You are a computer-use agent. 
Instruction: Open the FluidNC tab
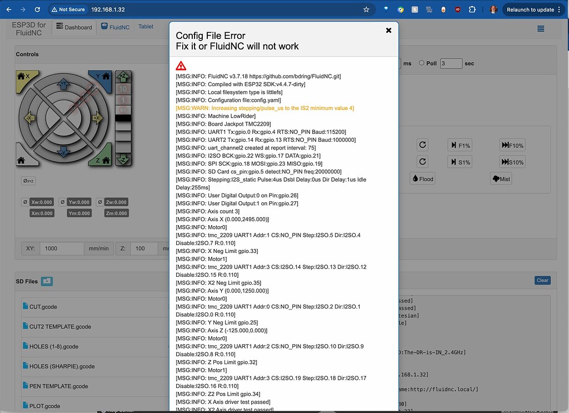coord(115,27)
